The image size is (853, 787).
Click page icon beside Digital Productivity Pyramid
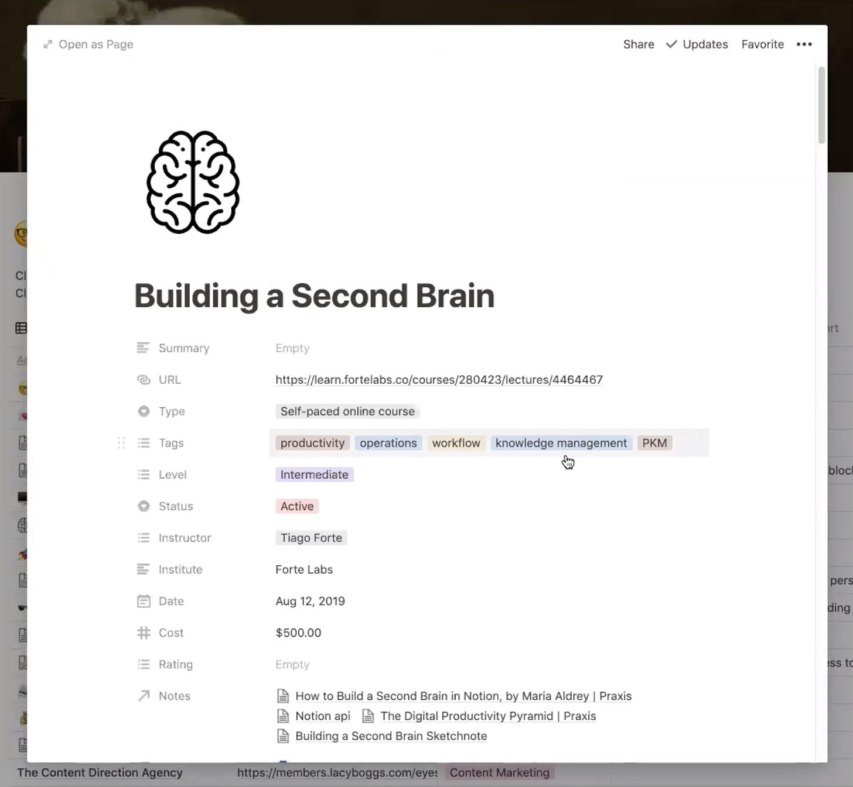[368, 716]
